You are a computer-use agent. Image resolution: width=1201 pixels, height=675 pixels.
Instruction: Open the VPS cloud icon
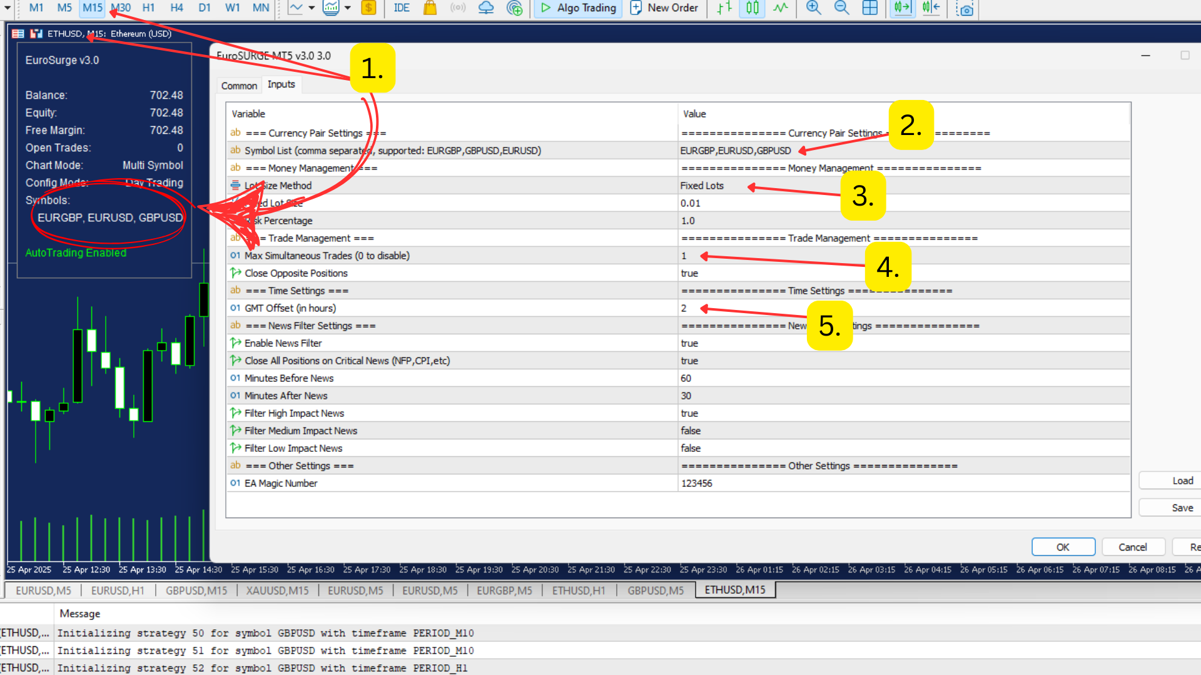pos(486,8)
